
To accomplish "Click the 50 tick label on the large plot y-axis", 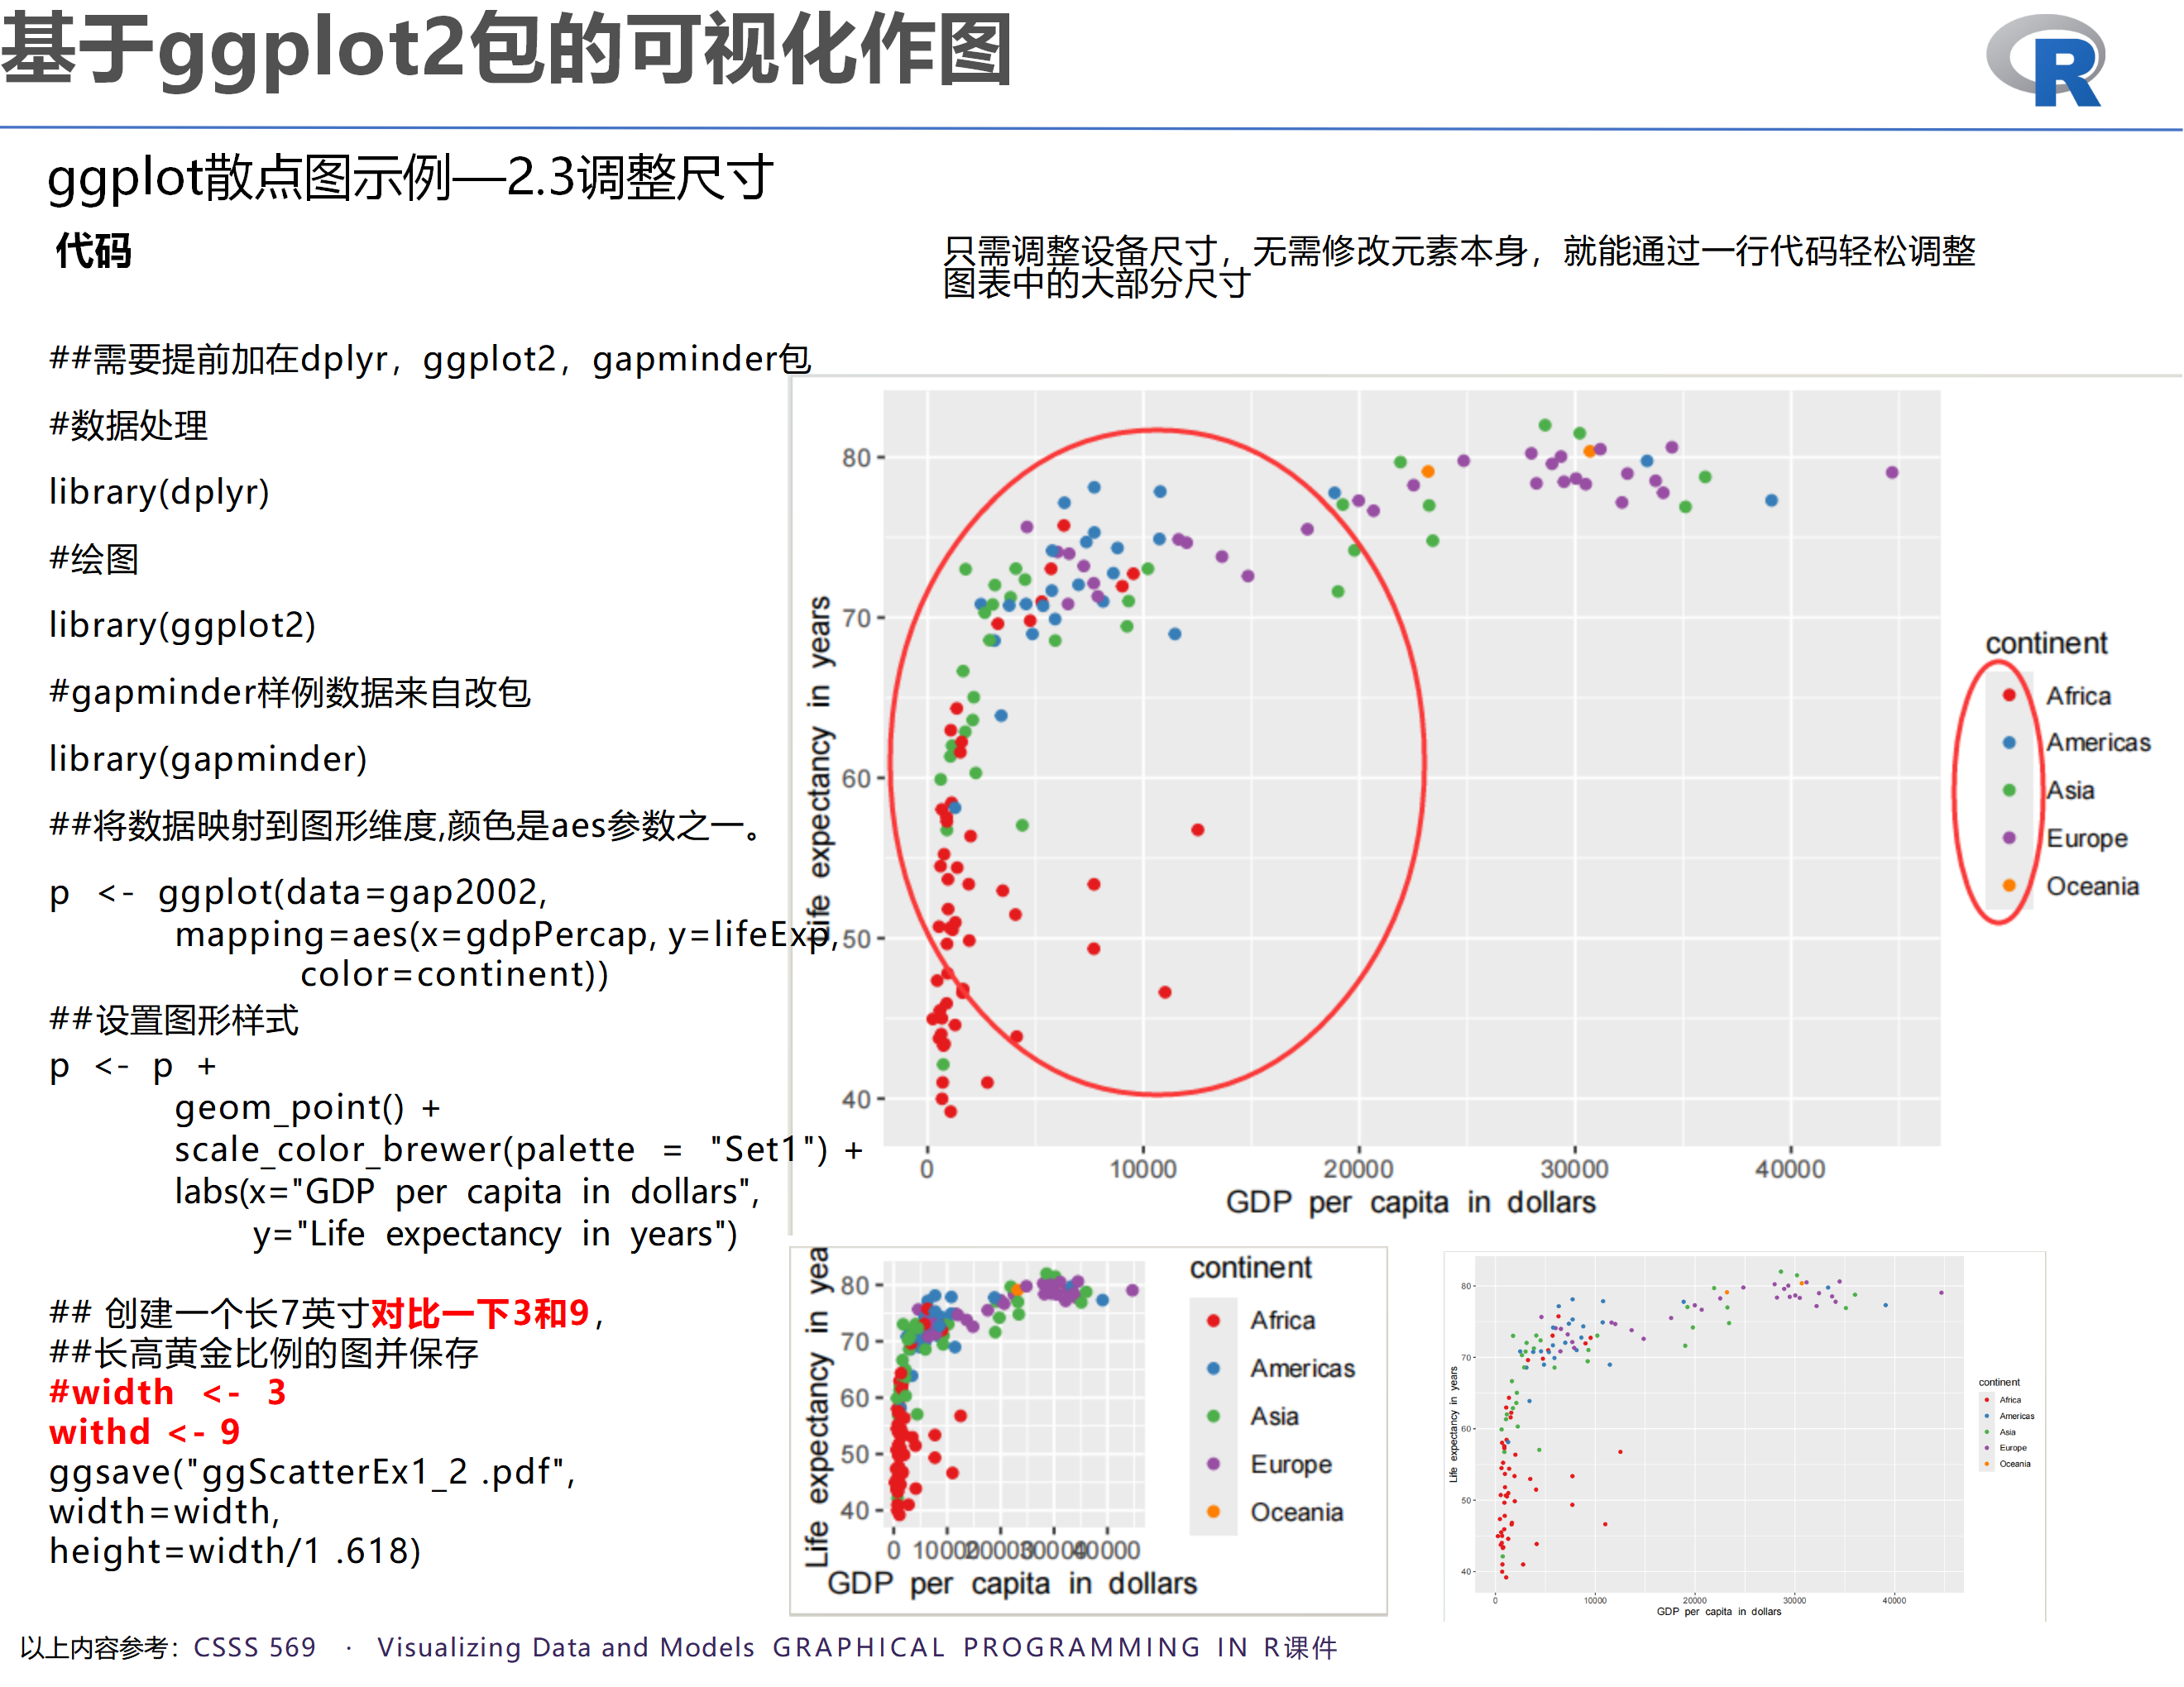I will [856, 939].
